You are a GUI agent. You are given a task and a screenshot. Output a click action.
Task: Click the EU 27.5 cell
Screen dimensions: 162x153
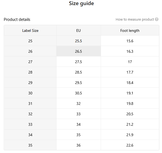coord(78,62)
